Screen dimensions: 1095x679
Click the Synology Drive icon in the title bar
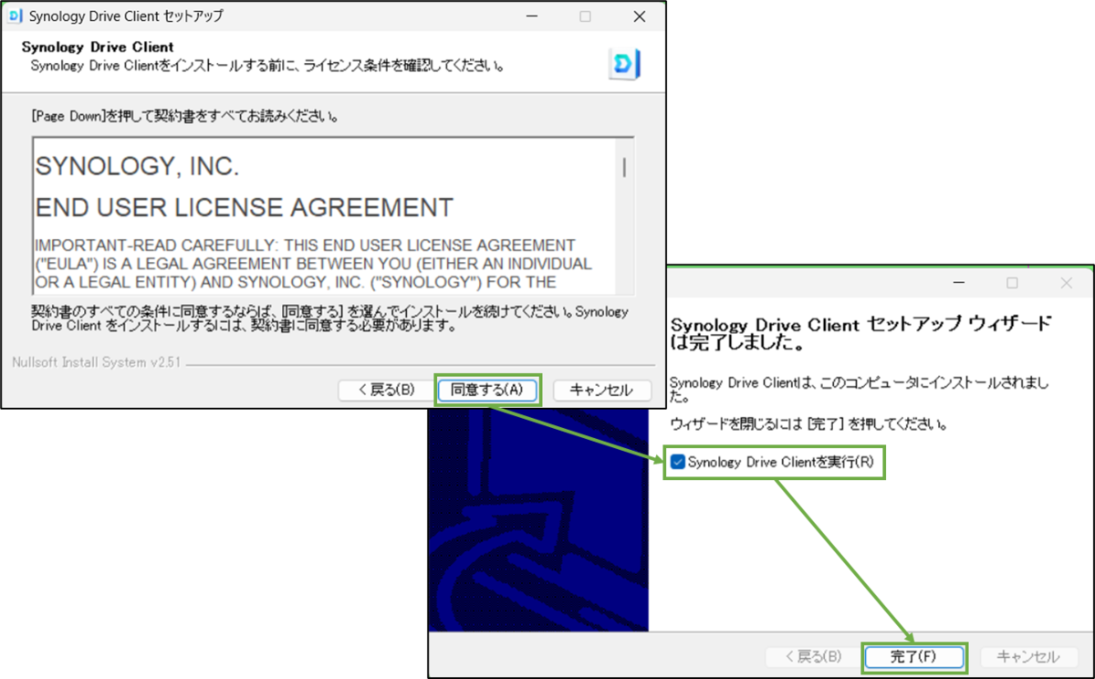pyautogui.click(x=16, y=16)
